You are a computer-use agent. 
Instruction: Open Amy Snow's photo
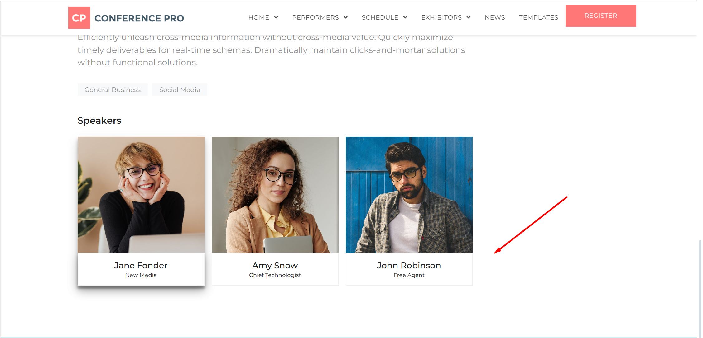click(275, 195)
